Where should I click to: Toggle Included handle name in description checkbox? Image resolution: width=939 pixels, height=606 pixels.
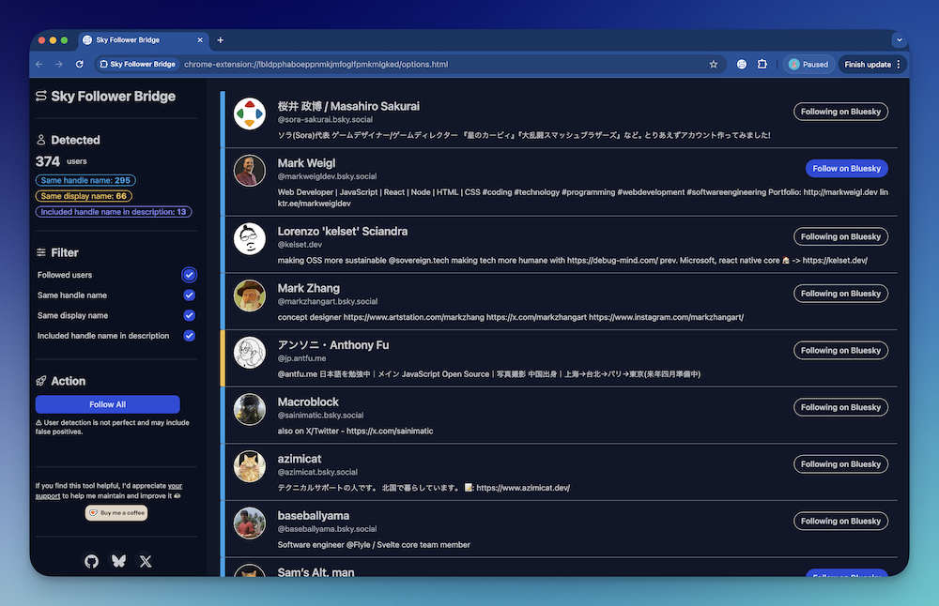coord(189,336)
